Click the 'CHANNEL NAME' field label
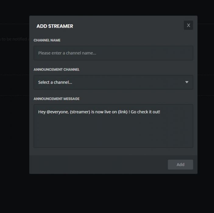The image size is (214, 213). point(47,40)
